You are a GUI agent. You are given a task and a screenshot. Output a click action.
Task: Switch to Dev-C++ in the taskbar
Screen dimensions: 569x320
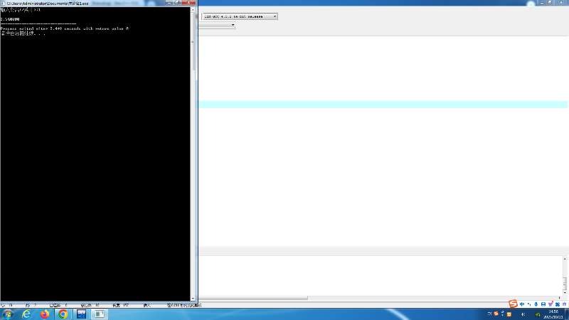tap(81, 314)
